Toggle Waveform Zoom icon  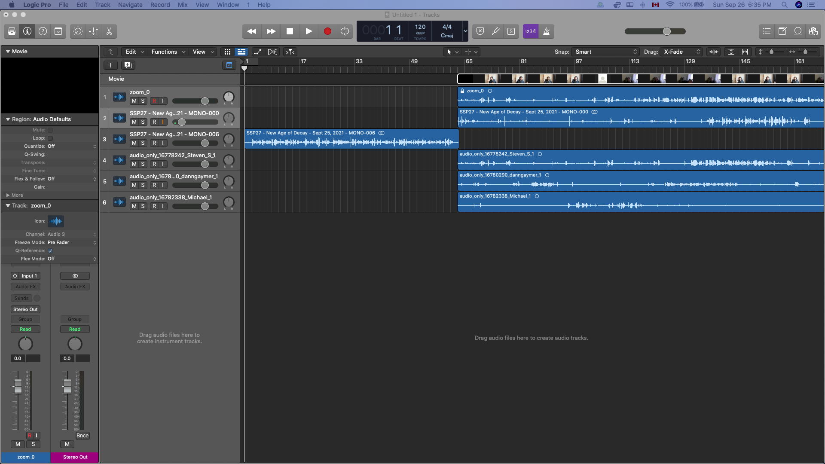point(714,52)
